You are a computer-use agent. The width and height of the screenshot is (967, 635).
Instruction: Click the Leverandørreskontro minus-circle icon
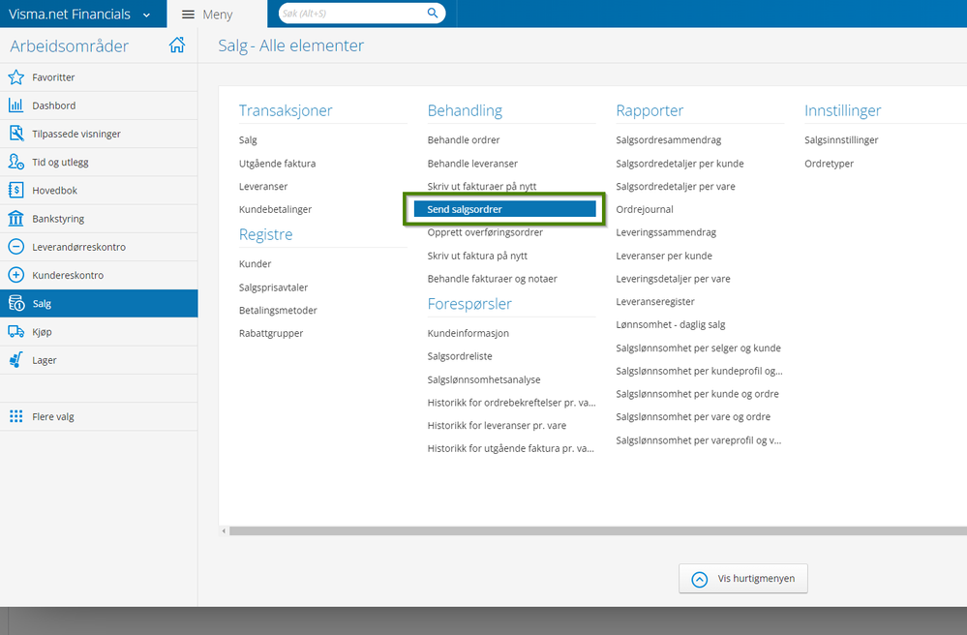(16, 247)
